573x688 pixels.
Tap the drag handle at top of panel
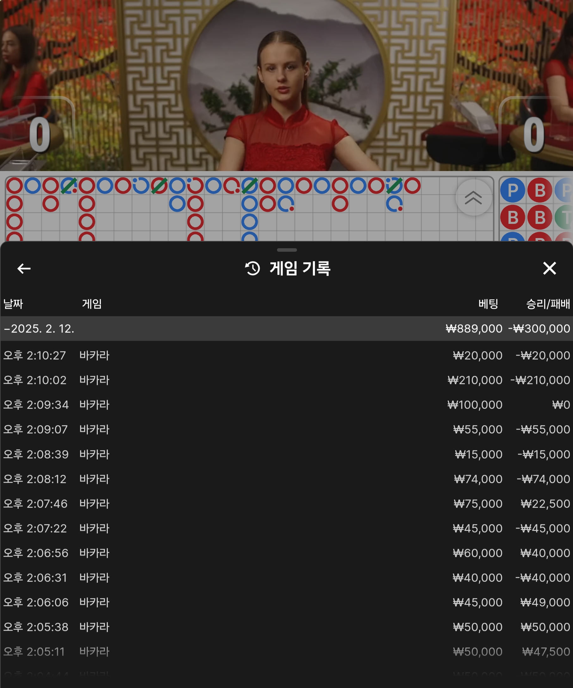coord(287,250)
